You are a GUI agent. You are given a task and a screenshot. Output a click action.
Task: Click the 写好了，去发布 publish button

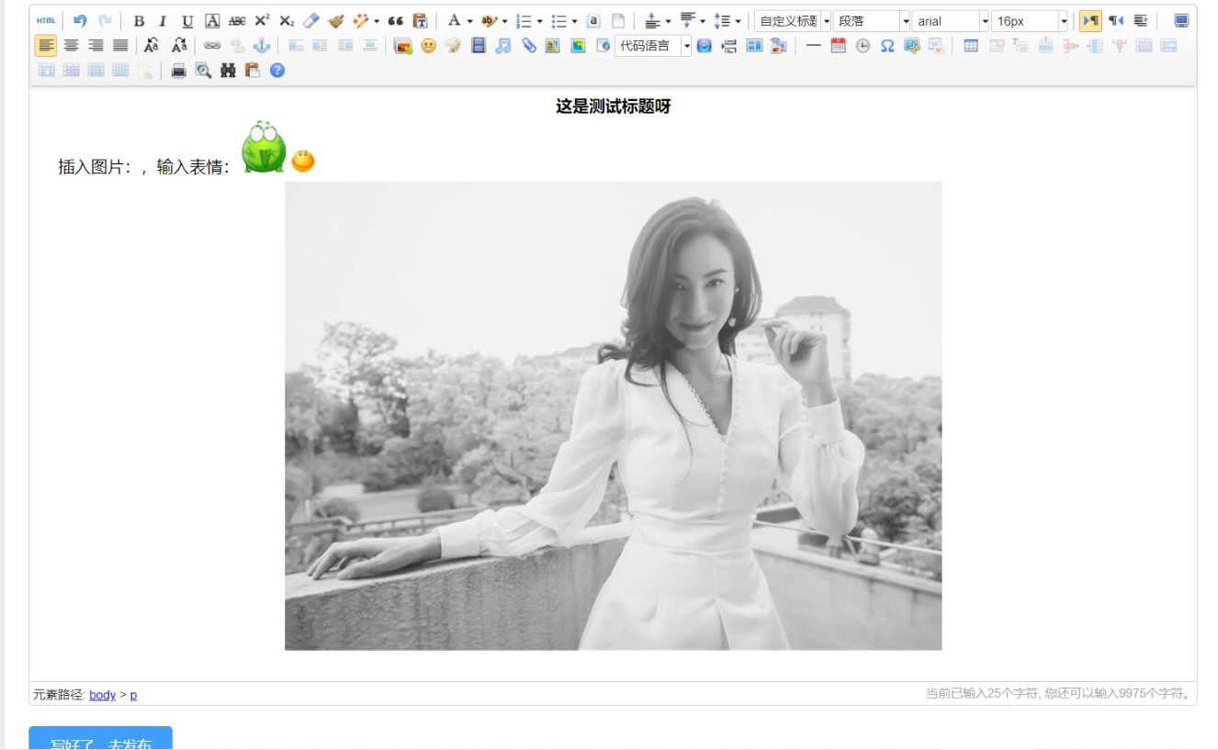coord(100,739)
